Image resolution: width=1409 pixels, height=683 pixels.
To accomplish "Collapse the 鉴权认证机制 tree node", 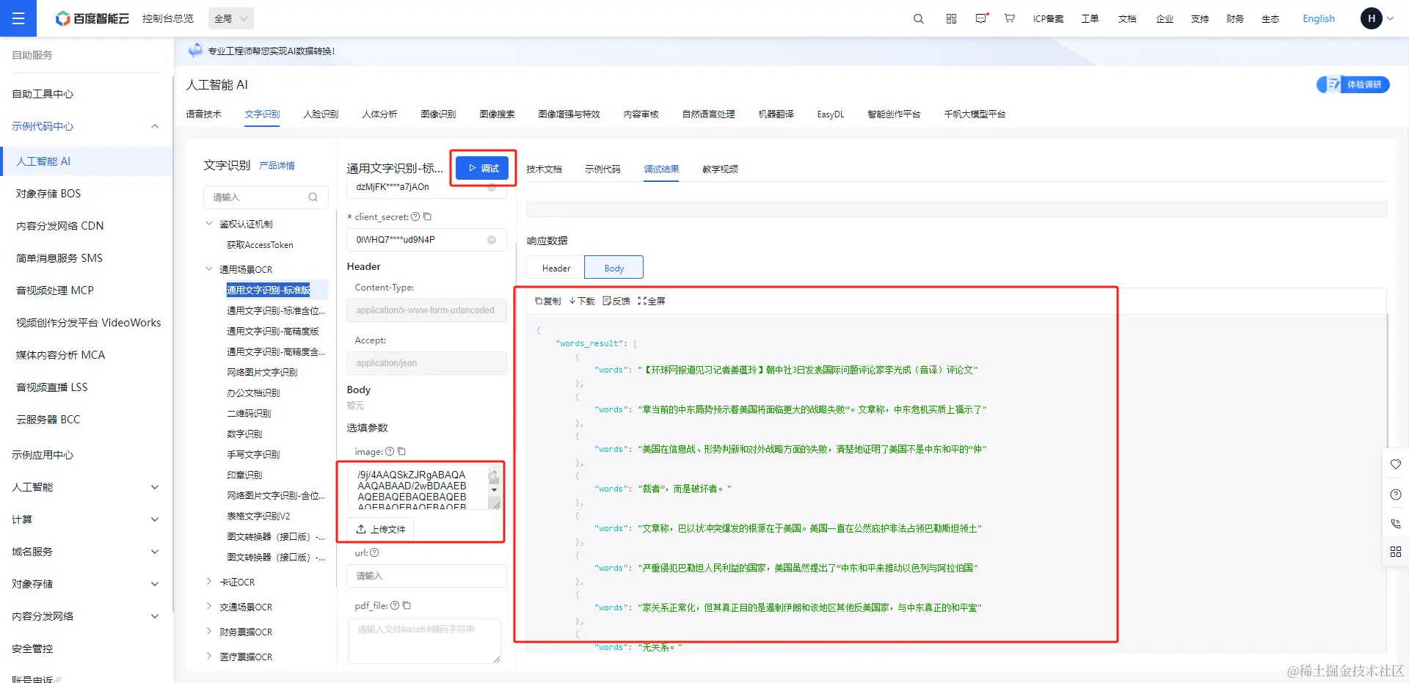I will tap(209, 224).
